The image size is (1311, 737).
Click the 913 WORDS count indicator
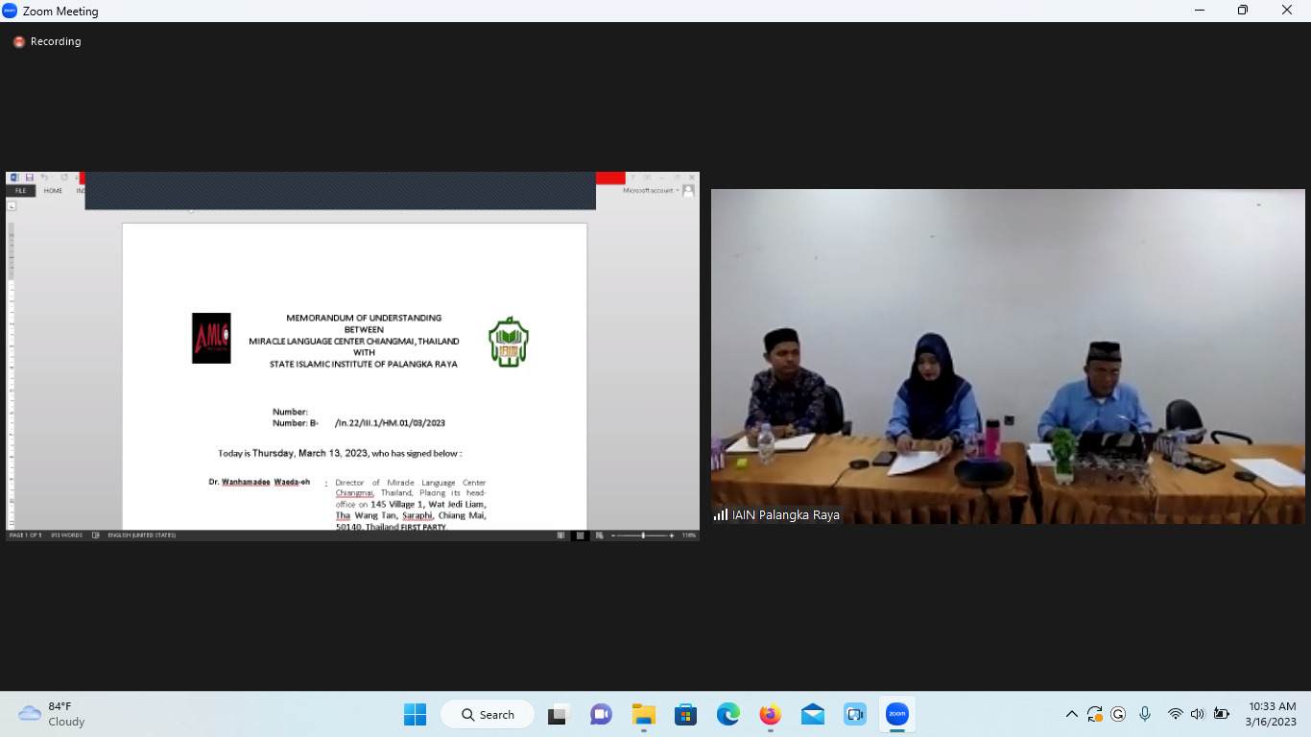(x=66, y=535)
